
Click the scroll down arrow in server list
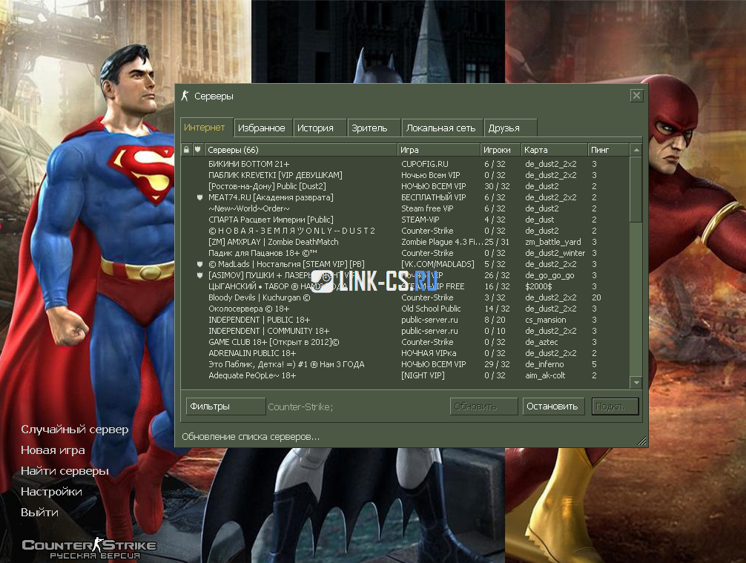(636, 382)
